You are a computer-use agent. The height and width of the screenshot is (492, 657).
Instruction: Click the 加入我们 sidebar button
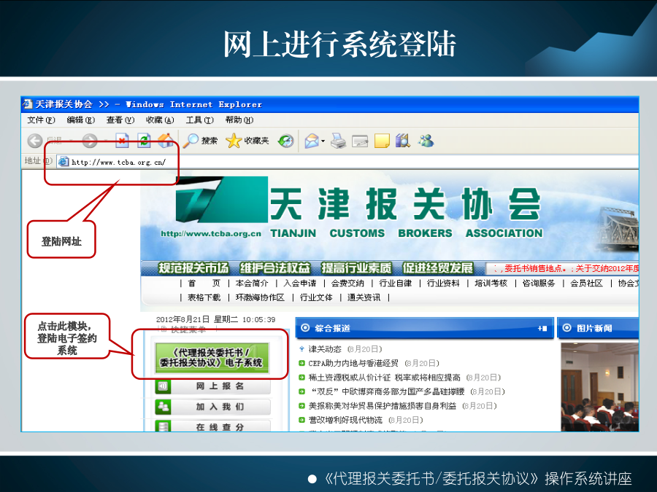212,407
